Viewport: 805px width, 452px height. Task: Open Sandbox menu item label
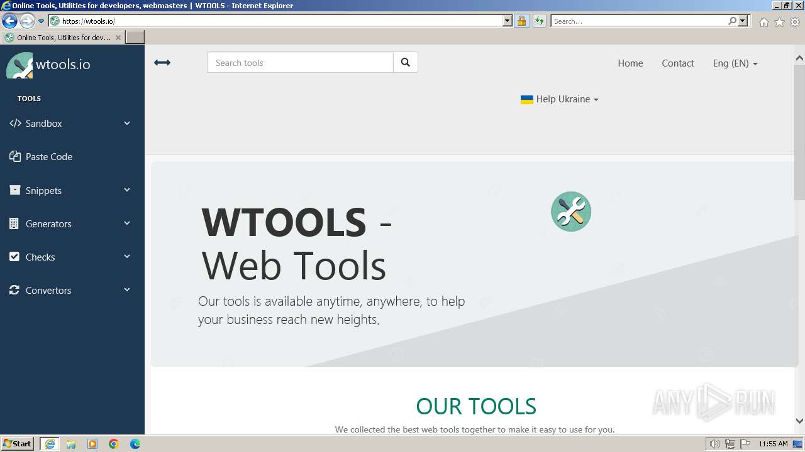pyautogui.click(x=44, y=124)
